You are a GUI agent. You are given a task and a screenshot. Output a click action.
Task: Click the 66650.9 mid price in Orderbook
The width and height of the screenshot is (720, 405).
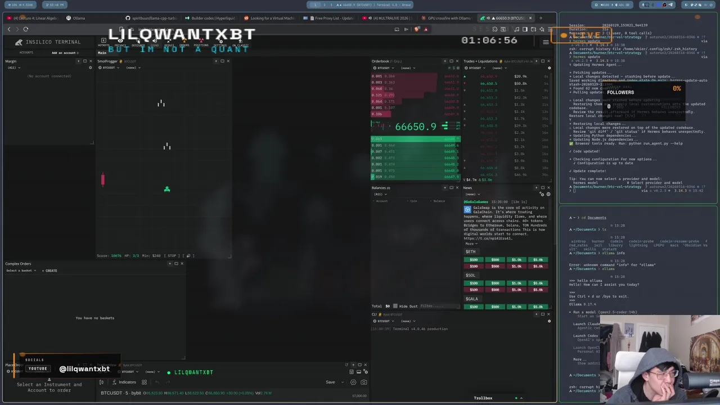coord(415,127)
